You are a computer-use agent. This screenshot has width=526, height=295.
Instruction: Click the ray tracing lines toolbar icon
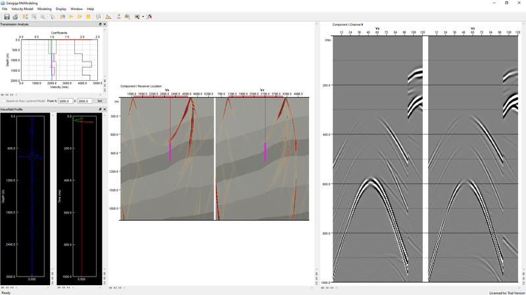pos(53,16)
